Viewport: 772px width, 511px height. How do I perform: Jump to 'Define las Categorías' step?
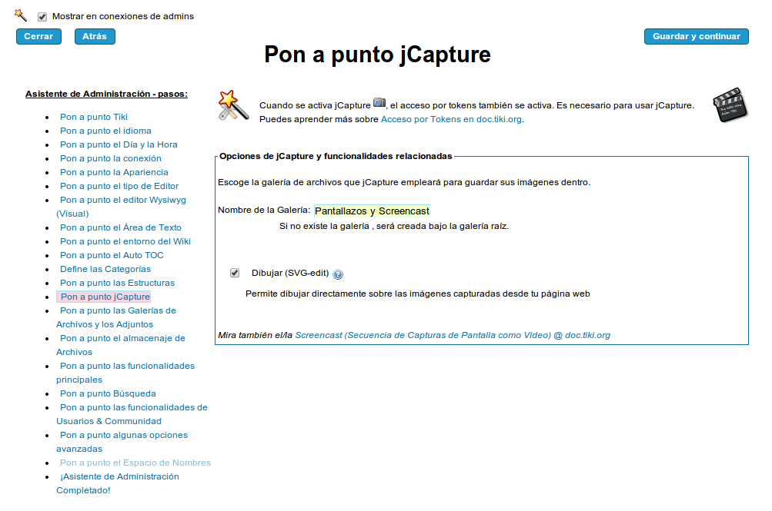pyautogui.click(x=105, y=269)
